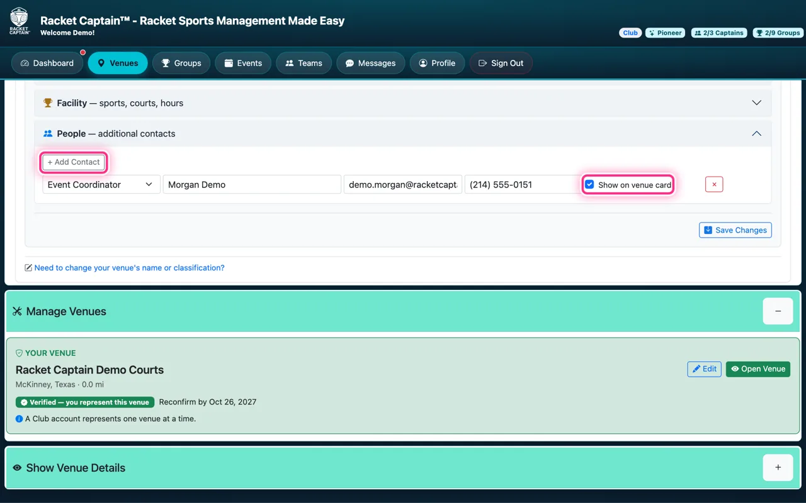Click the blue info icon beside Club account note
This screenshot has width=806, height=503.
(19, 419)
